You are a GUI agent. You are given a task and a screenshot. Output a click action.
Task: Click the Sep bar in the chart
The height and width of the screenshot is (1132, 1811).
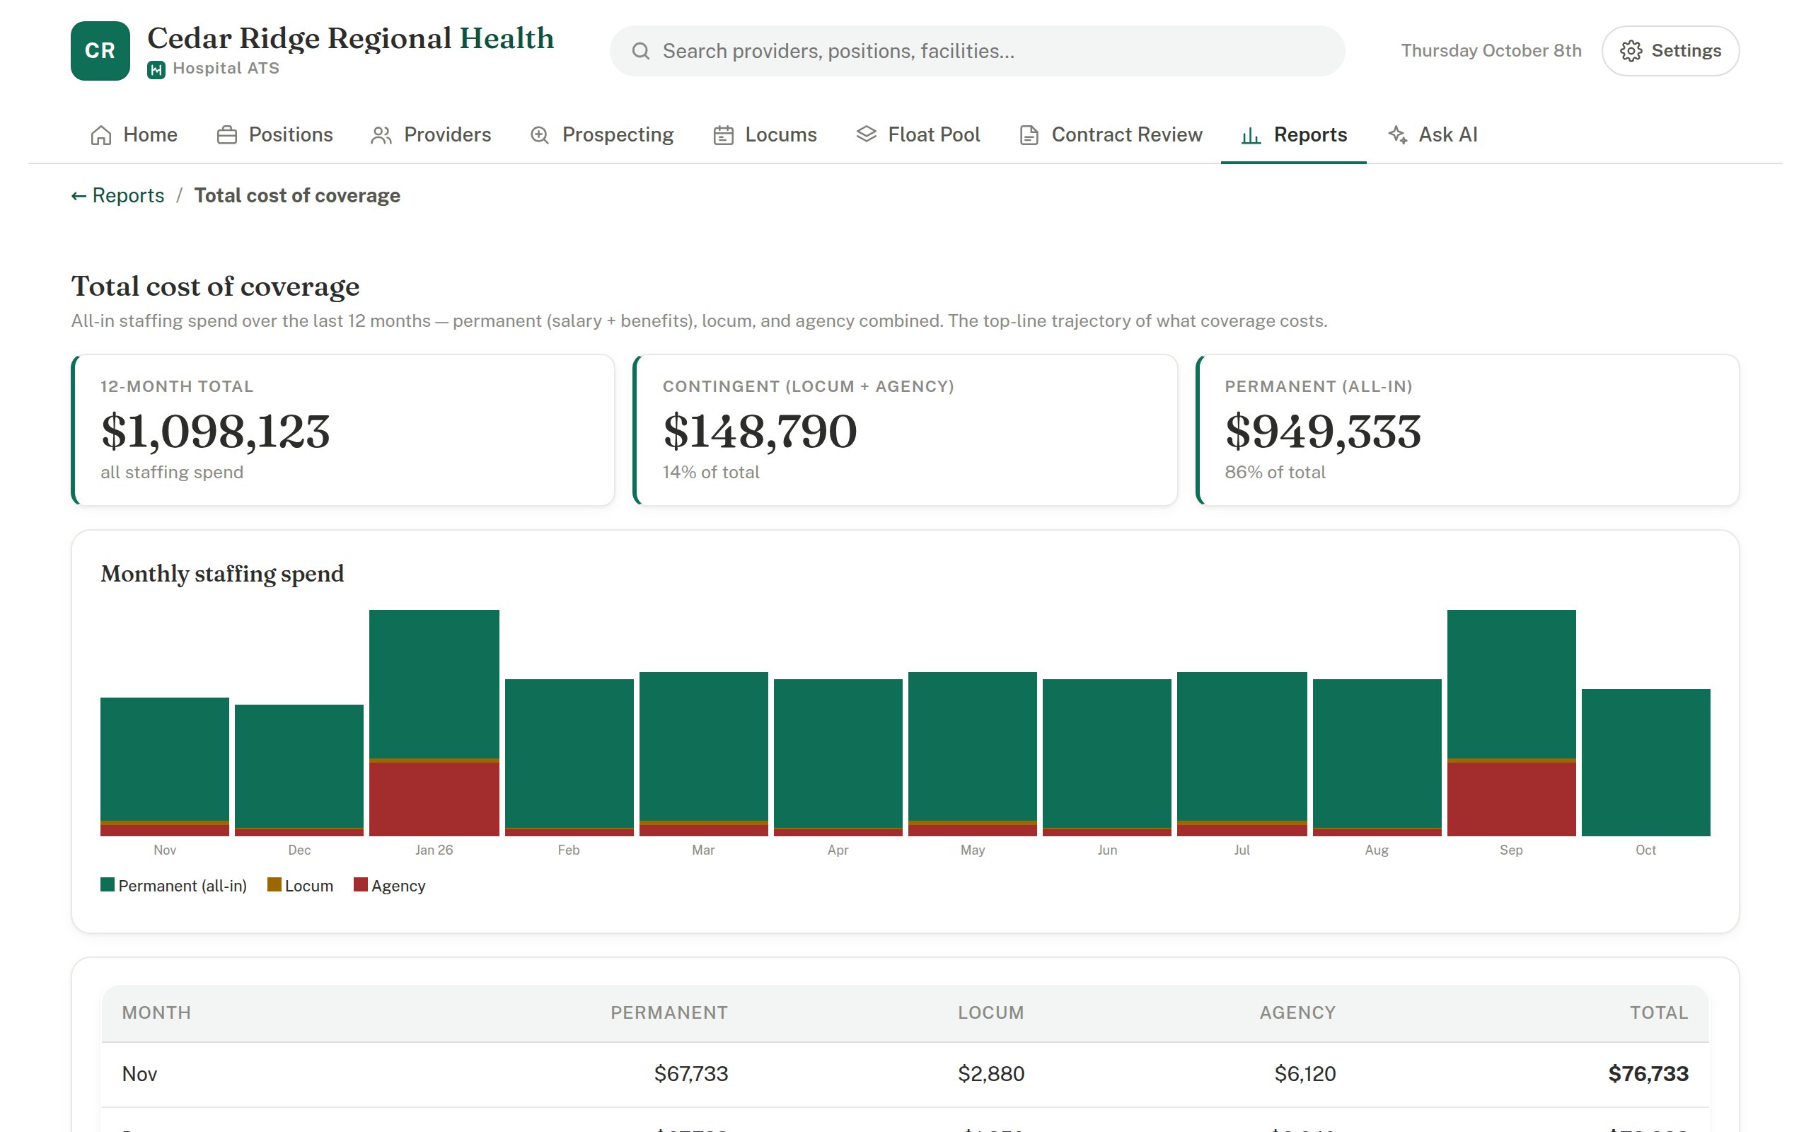coord(1511,722)
